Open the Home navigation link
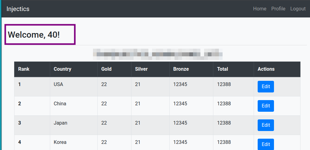Screen dimensions: 310x150 [260, 9]
